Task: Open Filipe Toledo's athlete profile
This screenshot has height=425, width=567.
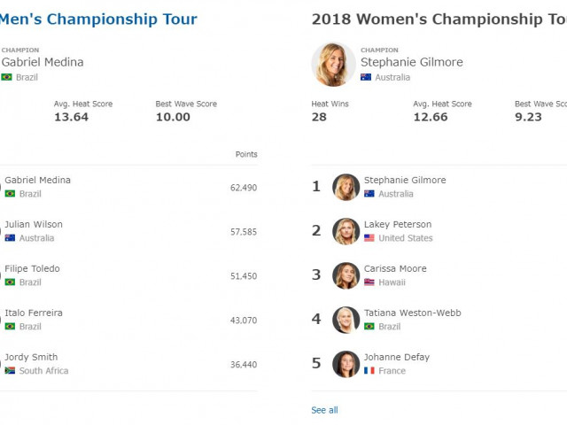Action: pos(32,268)
